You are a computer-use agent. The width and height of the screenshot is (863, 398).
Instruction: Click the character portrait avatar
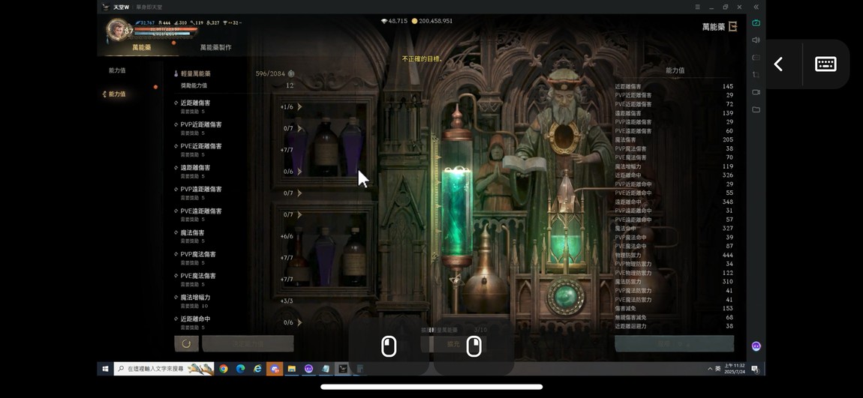(116, 29)
